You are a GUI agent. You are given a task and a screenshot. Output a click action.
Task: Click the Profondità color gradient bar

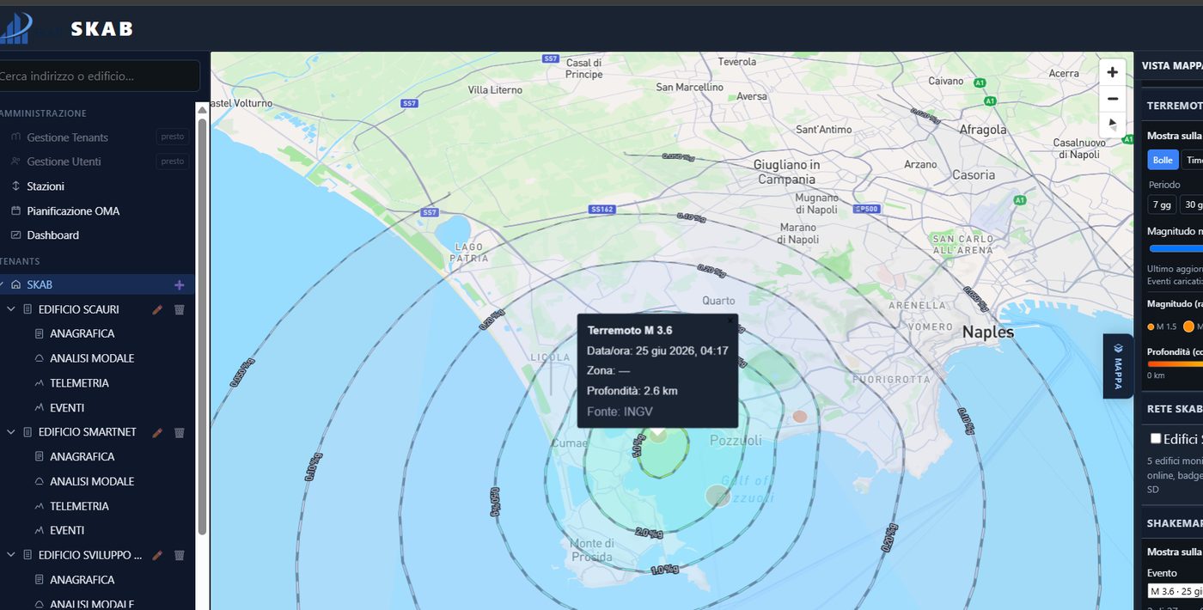coord(1175,364)
